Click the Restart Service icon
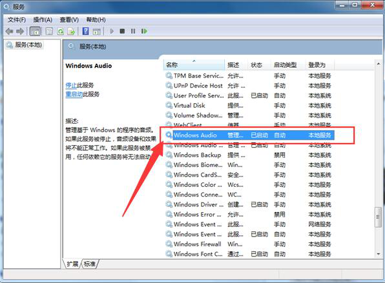 tap(144, 31)
